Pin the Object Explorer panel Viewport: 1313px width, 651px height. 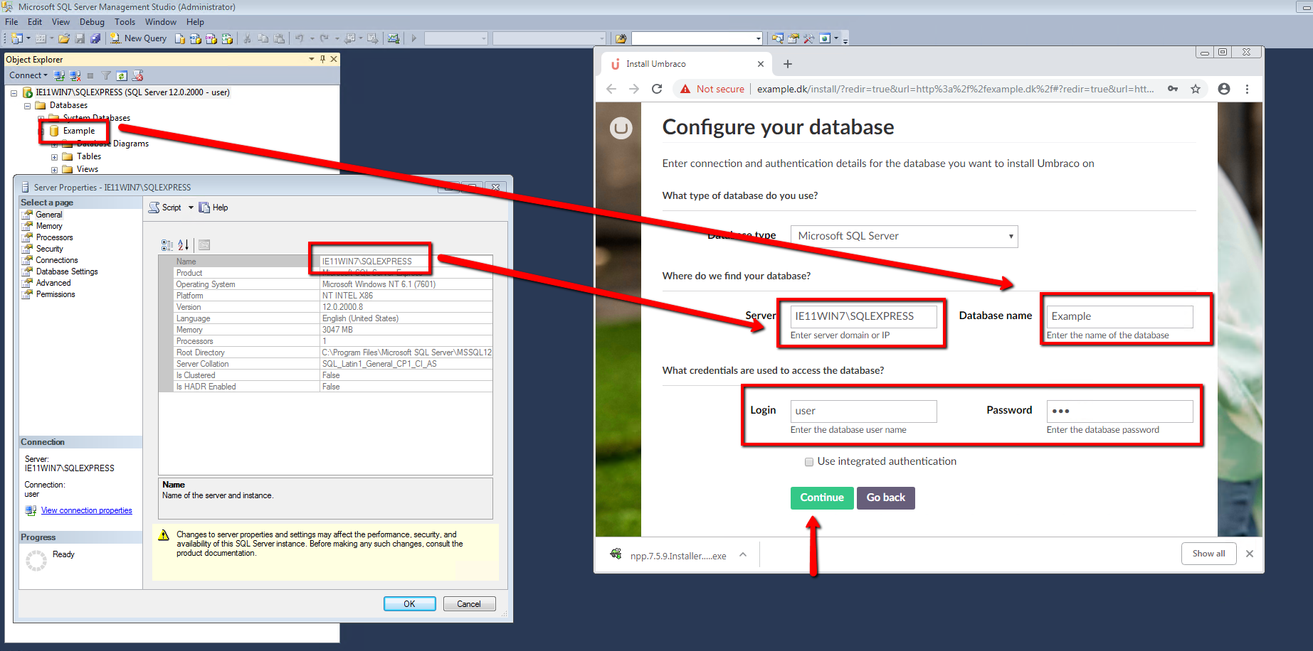click(x=323, y=59)
